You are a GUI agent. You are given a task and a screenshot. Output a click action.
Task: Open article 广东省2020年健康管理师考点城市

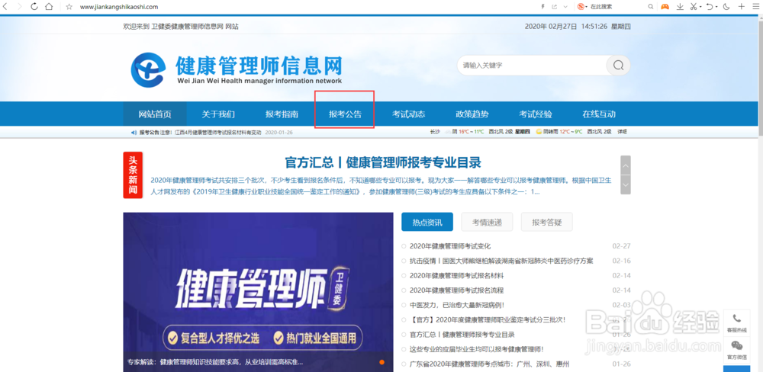pos(489,364)
